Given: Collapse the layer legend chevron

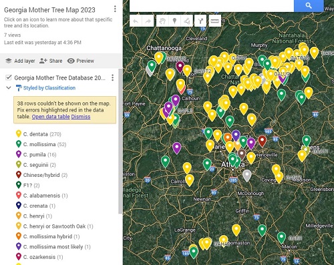Looking at the screenshot, I should pyautogui.click(x=9, y=87).
